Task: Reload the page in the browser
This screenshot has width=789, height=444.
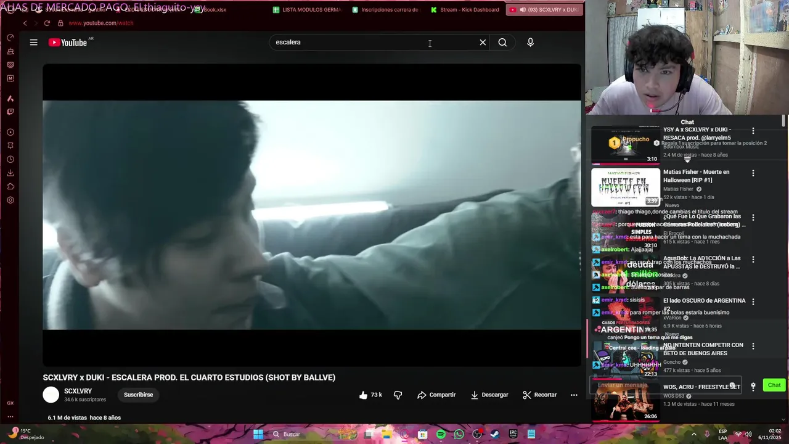Action: point(47,23)
